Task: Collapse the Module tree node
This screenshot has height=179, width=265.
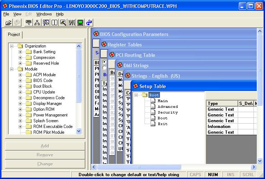Action: pos(11,69)
